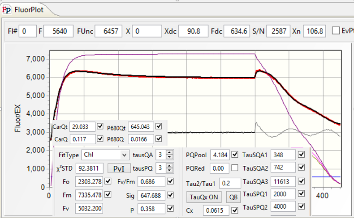Uncheck the CarQt checkbox
Screen dimensions: 354x218
pos(100,126)
